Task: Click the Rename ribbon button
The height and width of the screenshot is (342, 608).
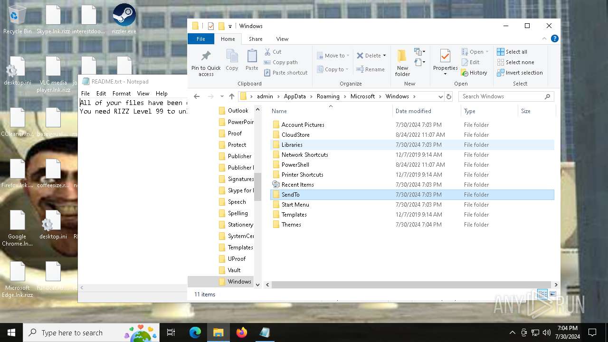Action: click(x=370, y=69)
